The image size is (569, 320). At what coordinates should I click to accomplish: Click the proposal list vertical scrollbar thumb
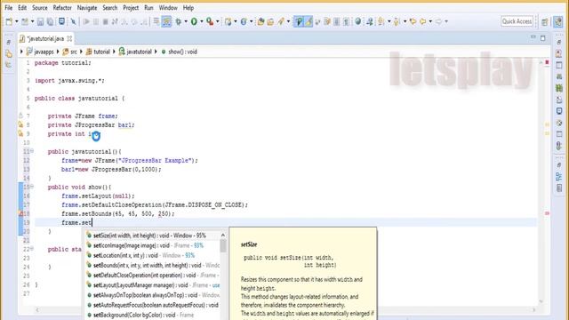223,246
